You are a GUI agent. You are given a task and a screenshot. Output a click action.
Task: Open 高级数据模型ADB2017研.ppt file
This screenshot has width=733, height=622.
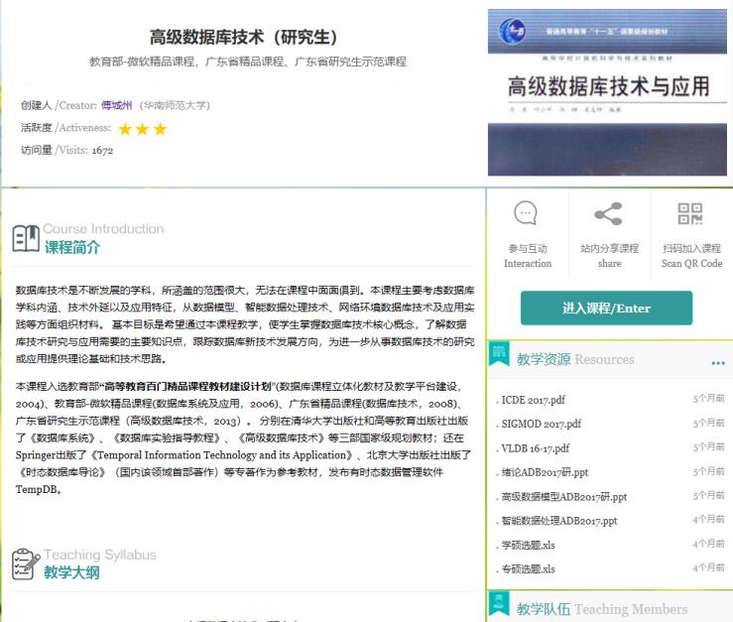click(x=562, y=496)
